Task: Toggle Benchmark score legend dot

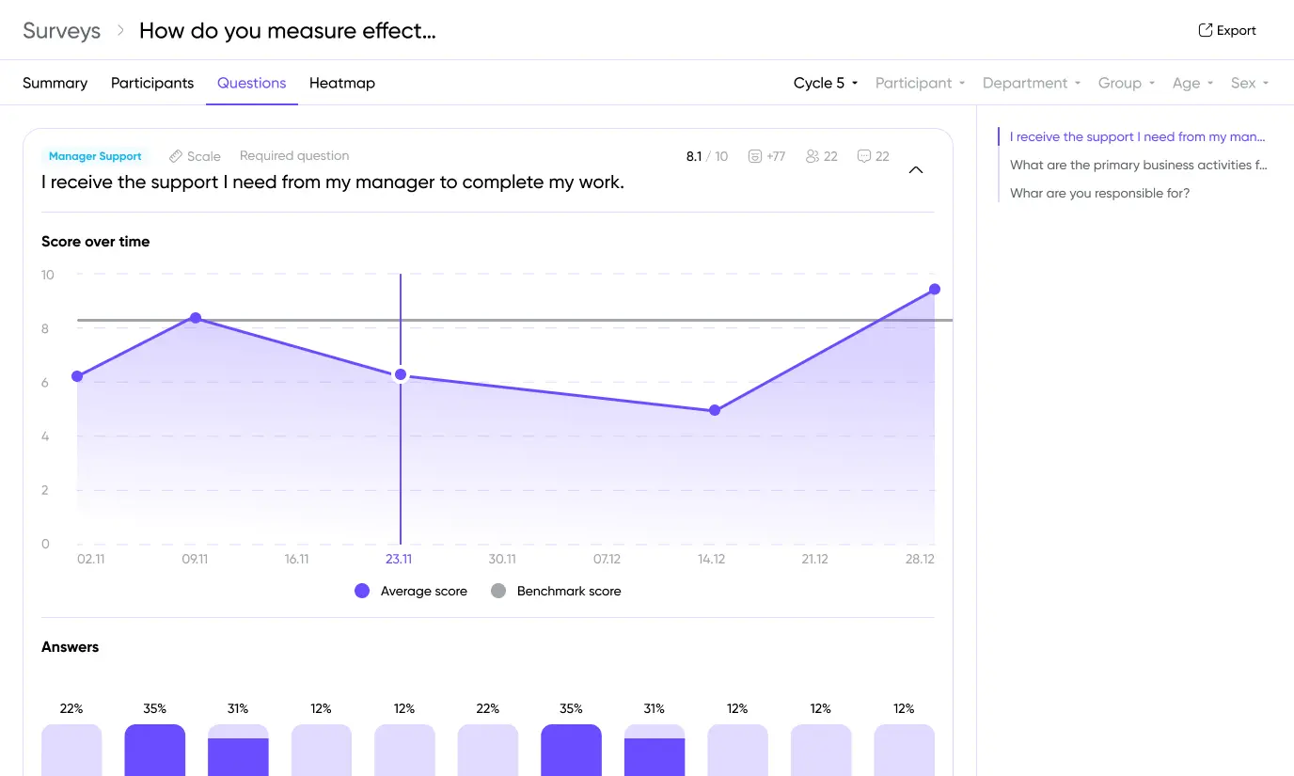Action: [498, 591]
